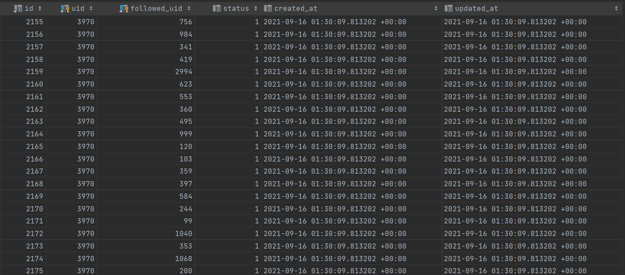Pick followed_uid value 756

point(186,22)
